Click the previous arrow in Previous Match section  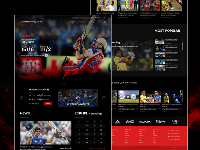pyautogui.click(x=22, y=98)
